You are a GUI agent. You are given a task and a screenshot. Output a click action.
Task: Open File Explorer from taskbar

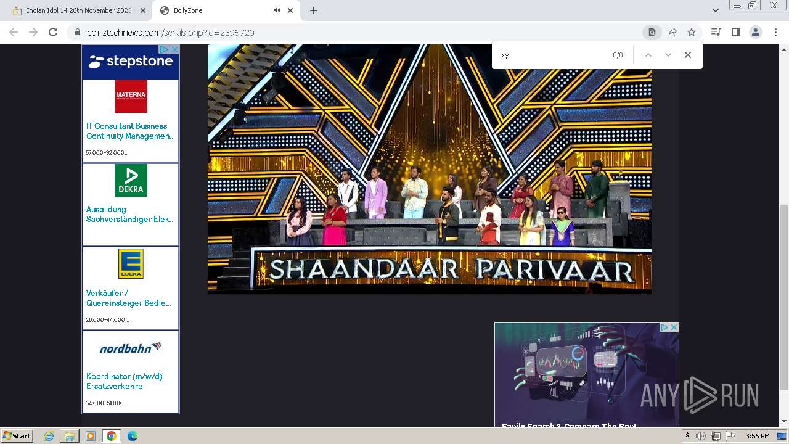pos(70,436)
